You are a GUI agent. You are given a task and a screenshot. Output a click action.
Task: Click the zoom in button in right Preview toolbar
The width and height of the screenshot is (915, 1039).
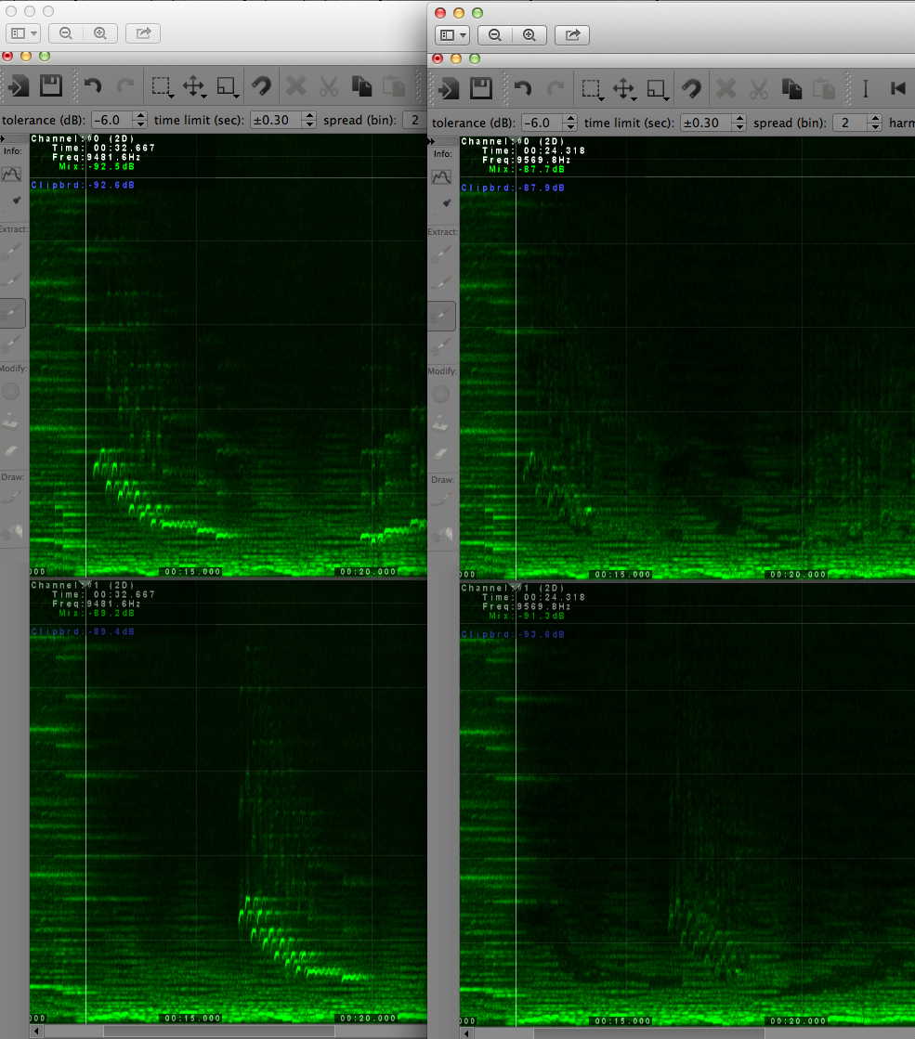529,35
